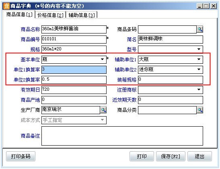The height and width of the screenshot is (169, 220).
Task: Click the 辅助单位1 label
Action: 125,60
